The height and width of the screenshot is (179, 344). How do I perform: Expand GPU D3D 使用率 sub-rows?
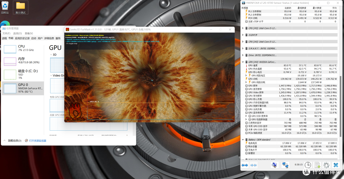246,116
